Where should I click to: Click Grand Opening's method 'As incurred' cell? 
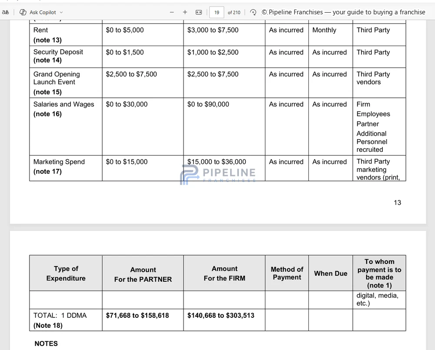coord(286,74)
